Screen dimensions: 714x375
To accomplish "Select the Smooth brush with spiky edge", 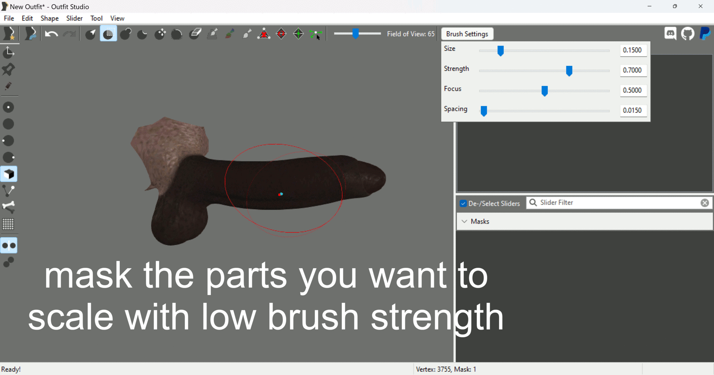I will click(177, 34).
